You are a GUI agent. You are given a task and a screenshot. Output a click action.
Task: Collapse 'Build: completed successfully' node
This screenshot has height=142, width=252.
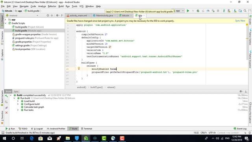11,95
